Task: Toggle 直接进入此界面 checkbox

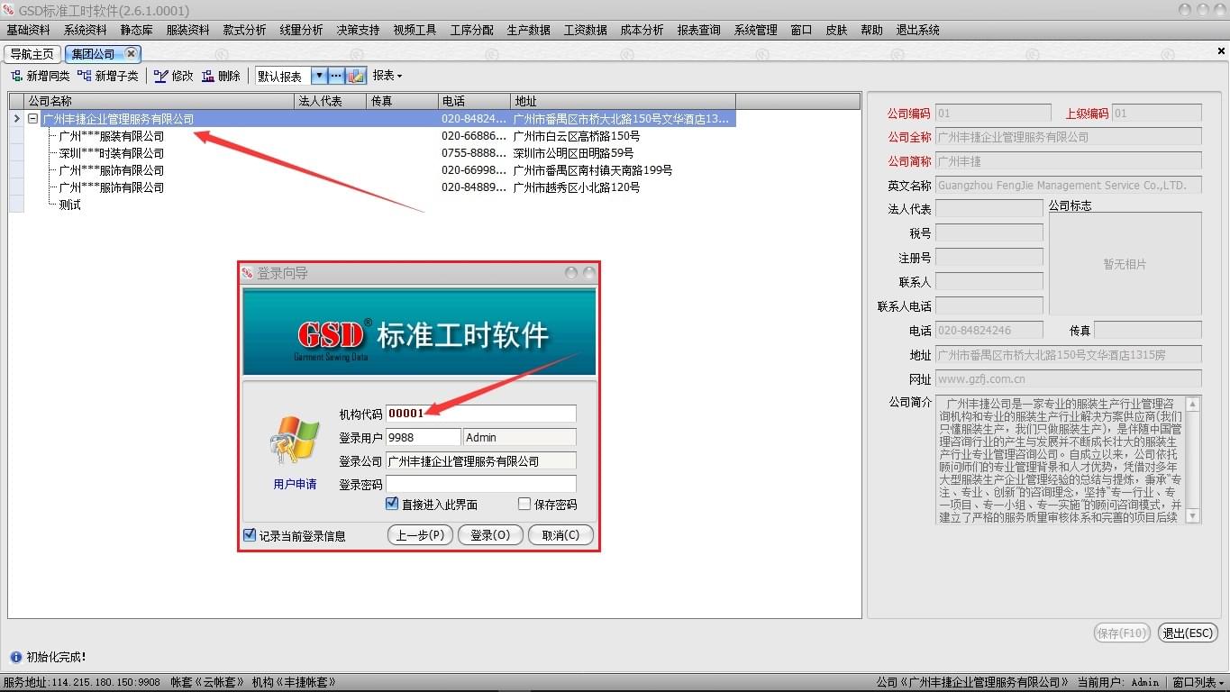Action: click(x=392, y=504)
